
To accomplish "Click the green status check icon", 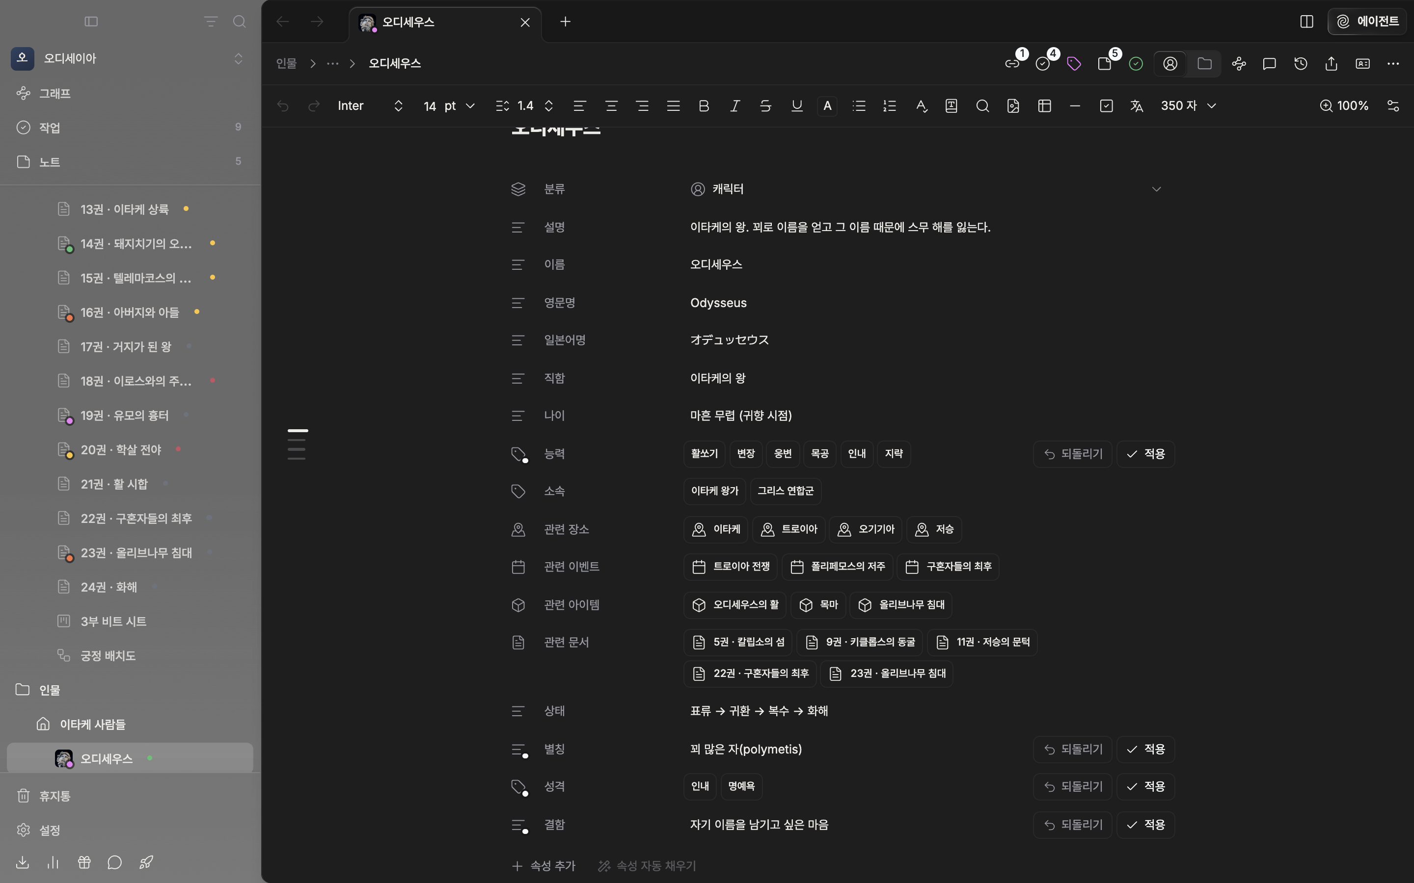I will tap(1136, 64).
